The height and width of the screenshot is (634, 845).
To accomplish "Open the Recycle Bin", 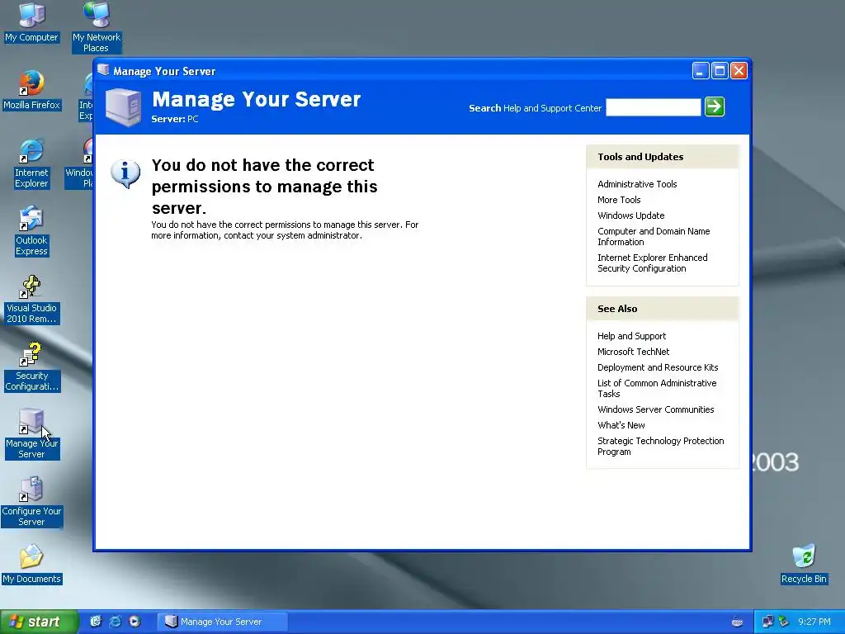I will [804, 565].
